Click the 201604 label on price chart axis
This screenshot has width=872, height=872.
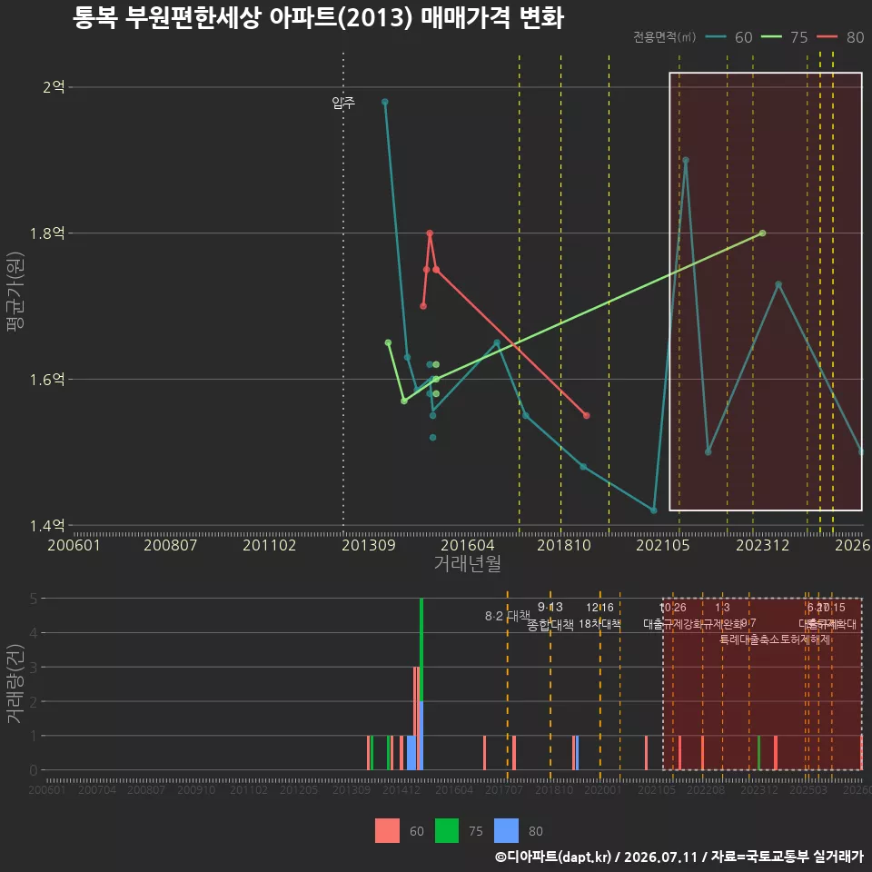467,545
